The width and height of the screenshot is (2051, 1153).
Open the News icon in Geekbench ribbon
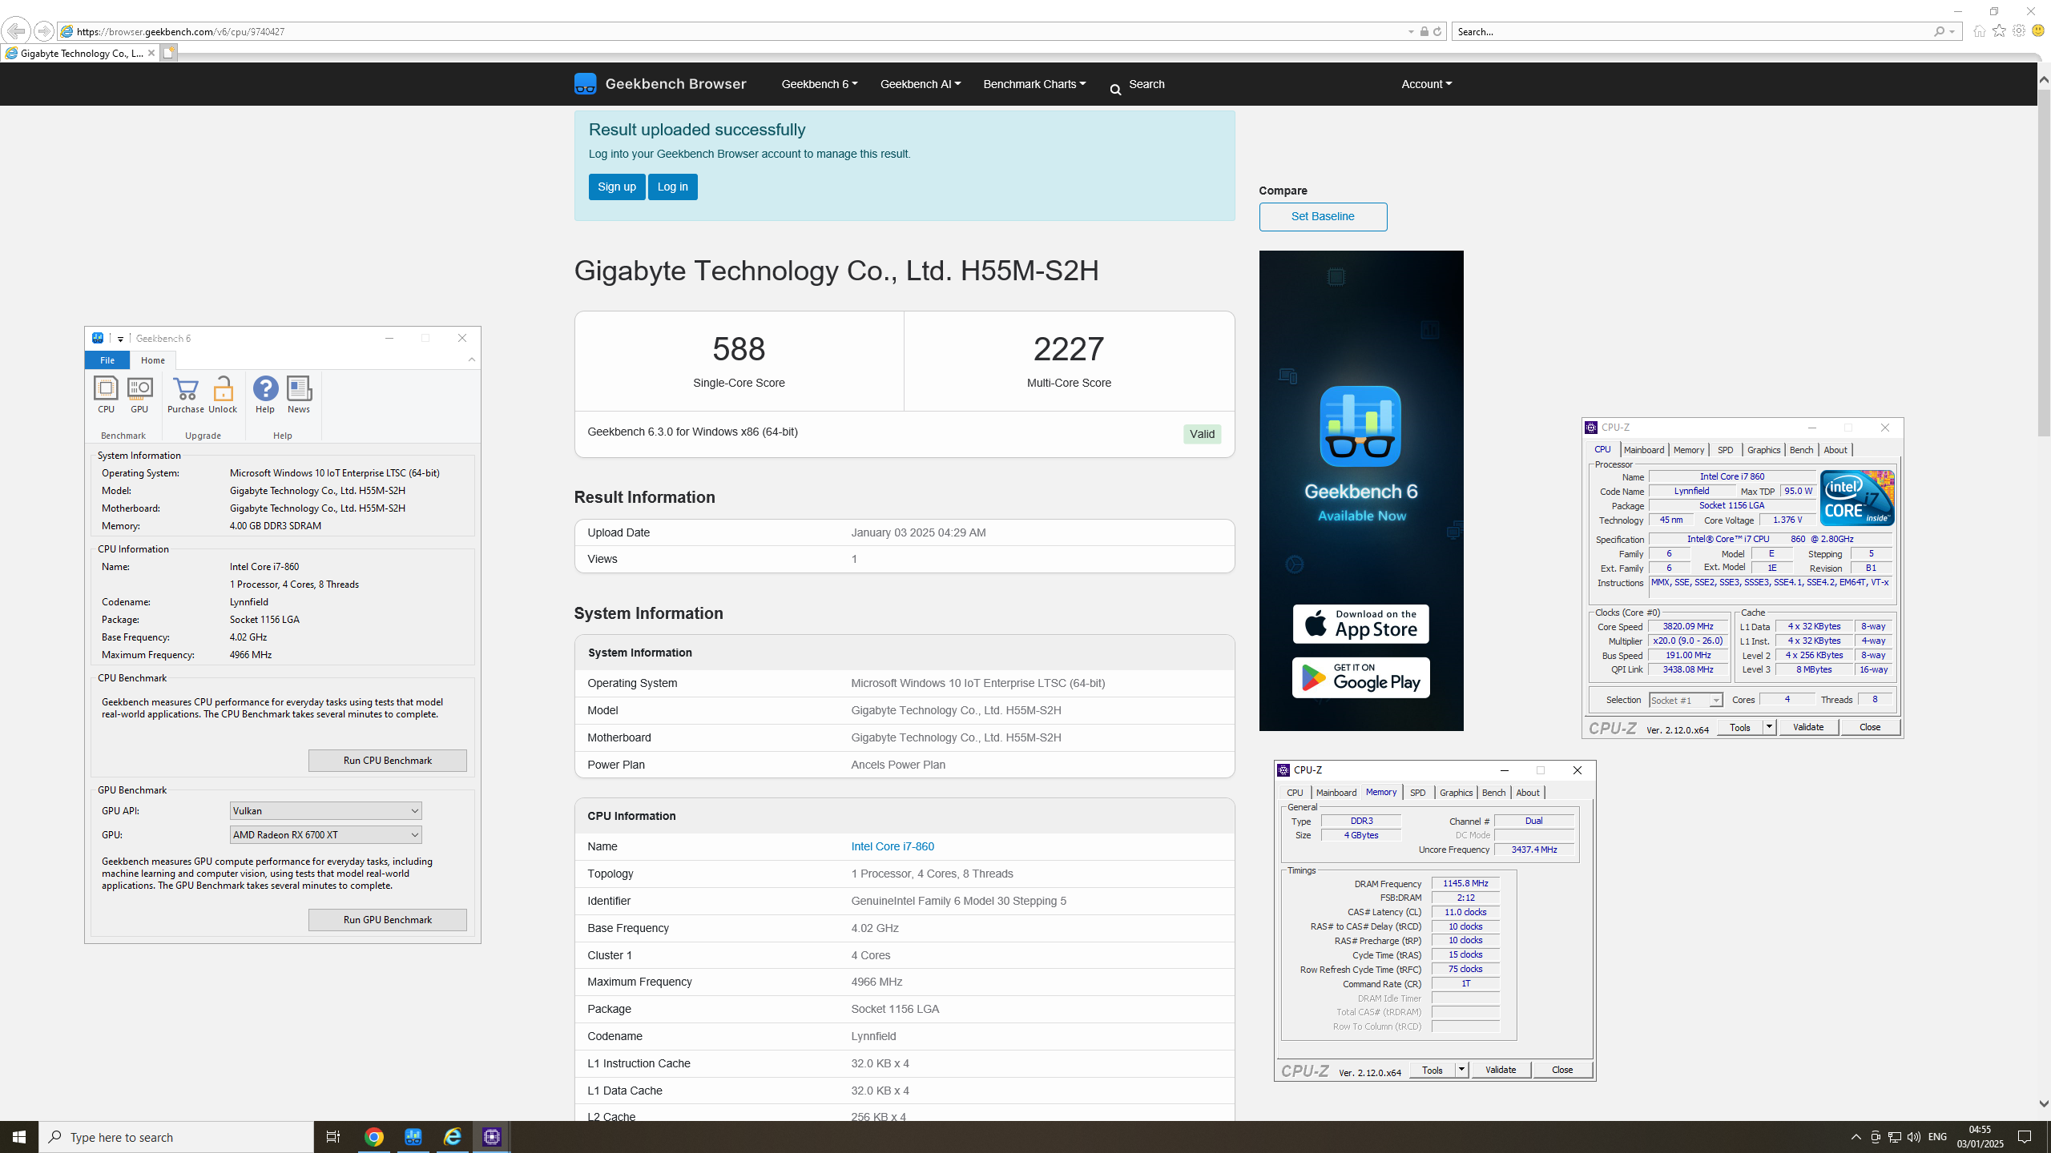[299, 395]
